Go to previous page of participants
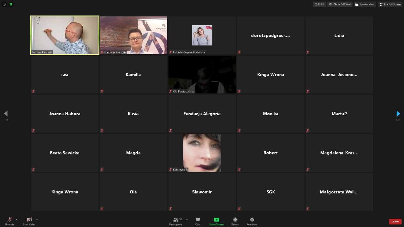 tap(6, 114)
